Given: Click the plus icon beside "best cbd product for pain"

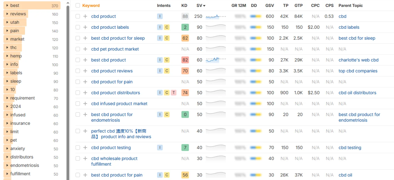Looking at the screenshot, I should point(85,175).
